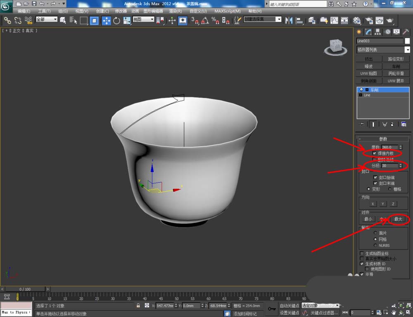Image resolution: width=413 pixels, height=317 pixels.
Task: Activate the Select Object tool
Action: click(x=63, y=20)
